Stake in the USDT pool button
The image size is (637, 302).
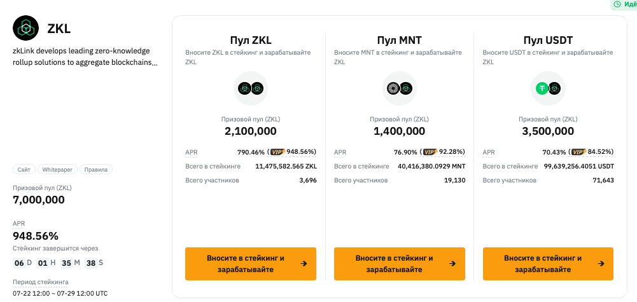coord(548,264)
